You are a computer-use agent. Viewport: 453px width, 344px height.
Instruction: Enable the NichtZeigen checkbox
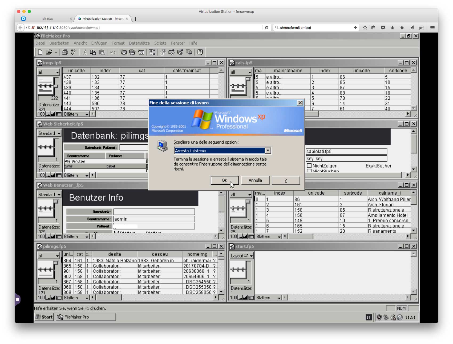coord(309,166)
